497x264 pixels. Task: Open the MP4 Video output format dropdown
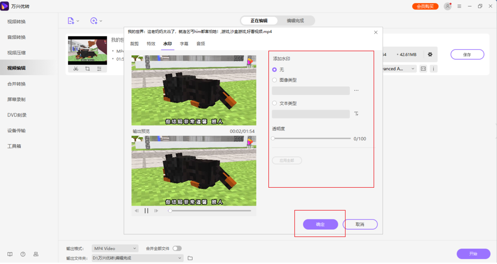pyautogui.click(x=115, y=249)
